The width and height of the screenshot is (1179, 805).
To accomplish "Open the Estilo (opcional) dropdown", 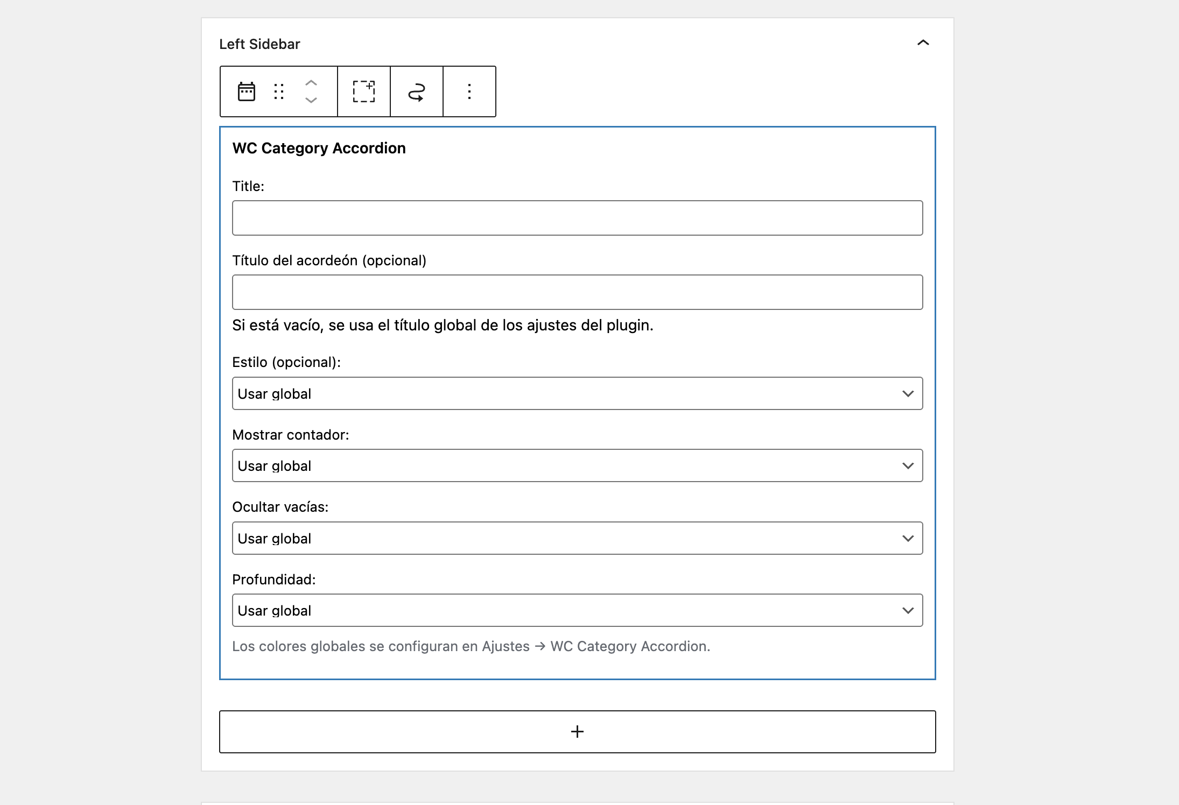I will point(577,393).
